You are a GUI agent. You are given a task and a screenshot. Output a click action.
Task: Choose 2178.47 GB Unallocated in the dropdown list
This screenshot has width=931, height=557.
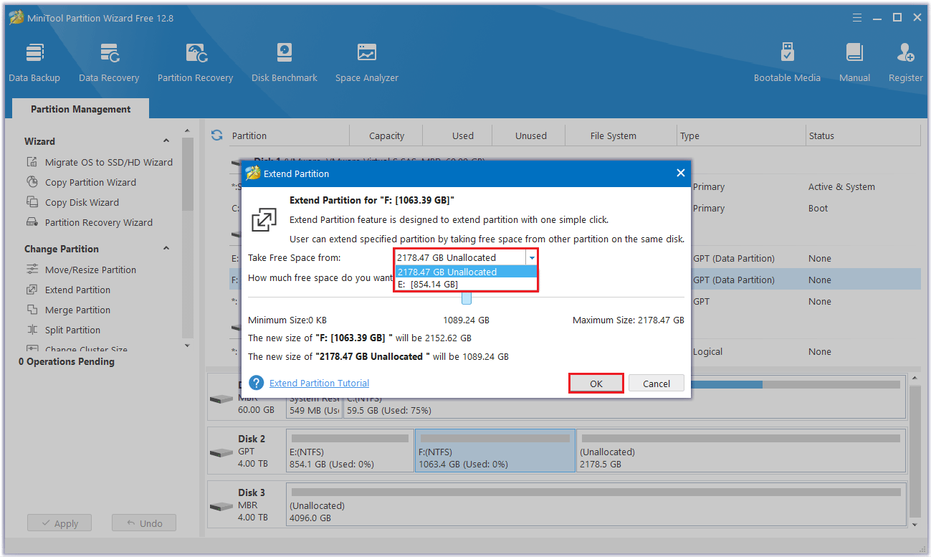coord(466,272)
